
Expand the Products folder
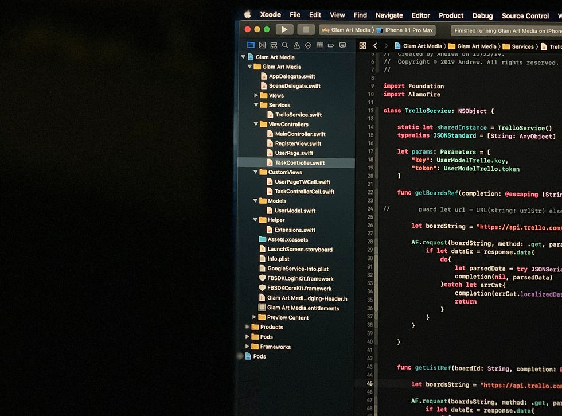pos(247,326)
